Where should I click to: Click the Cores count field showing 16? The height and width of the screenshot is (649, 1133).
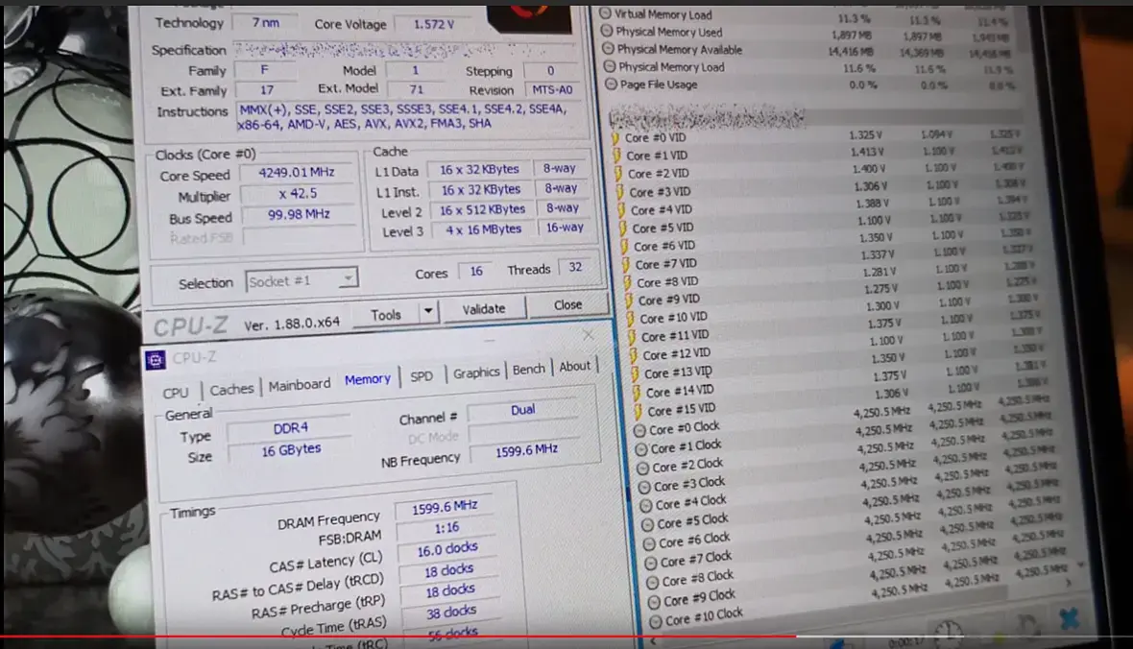coord(476,271)
